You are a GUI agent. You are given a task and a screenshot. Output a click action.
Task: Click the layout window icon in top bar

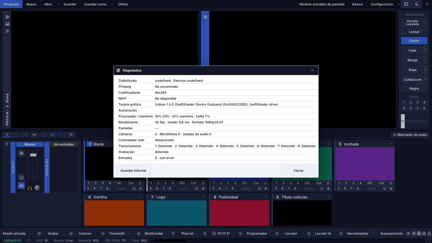coord(406,4)
